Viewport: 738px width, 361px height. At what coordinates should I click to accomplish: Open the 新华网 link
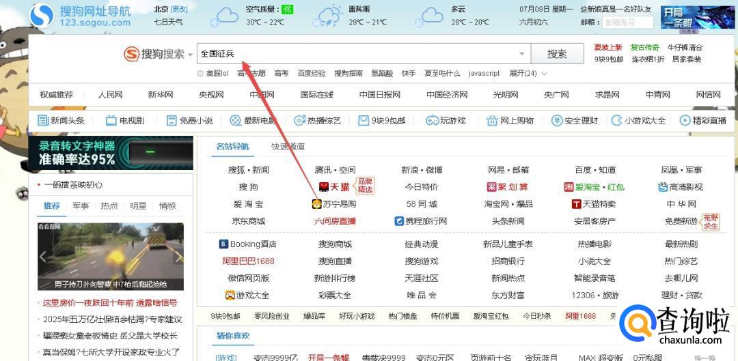[161, 95]
